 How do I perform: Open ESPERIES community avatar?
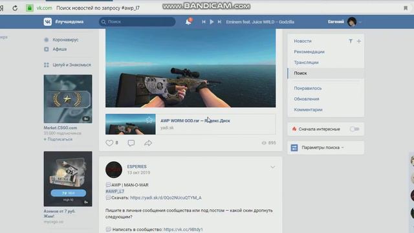click(x=114, y=170)
